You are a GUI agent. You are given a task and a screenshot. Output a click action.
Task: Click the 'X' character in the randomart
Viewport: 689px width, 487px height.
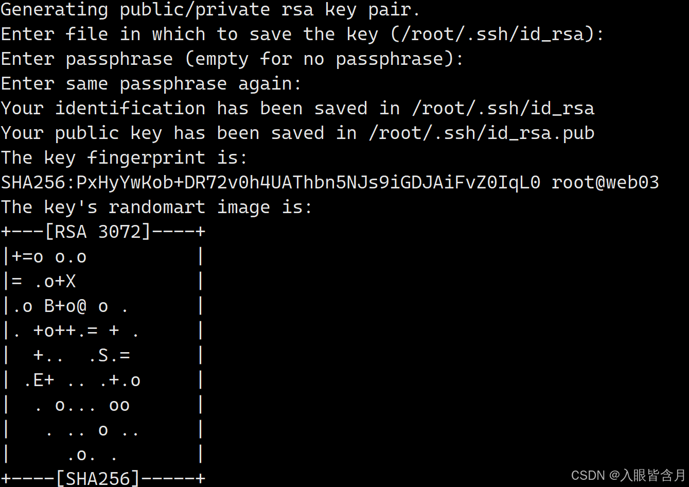pos(70,282)
